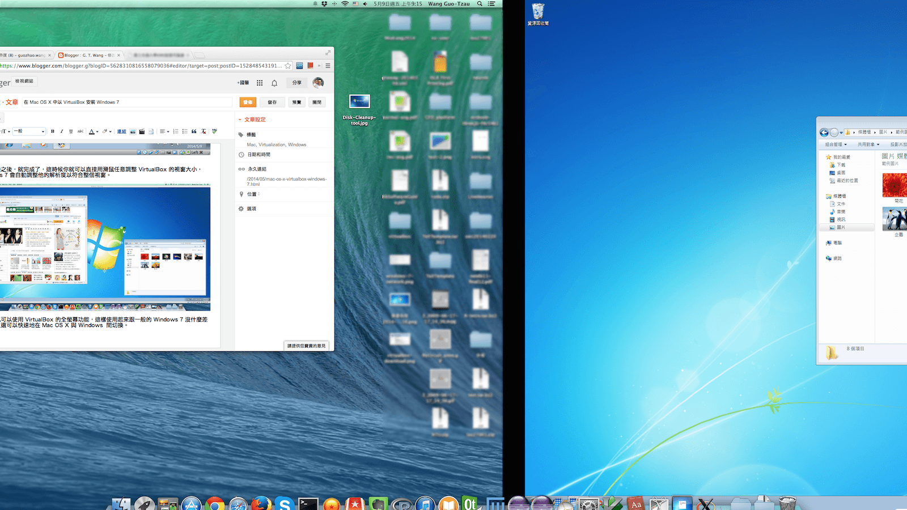Open the paragraph style dropdown showing 一般
This screenshot has height=510, width=907.
[x=28, y=131]
